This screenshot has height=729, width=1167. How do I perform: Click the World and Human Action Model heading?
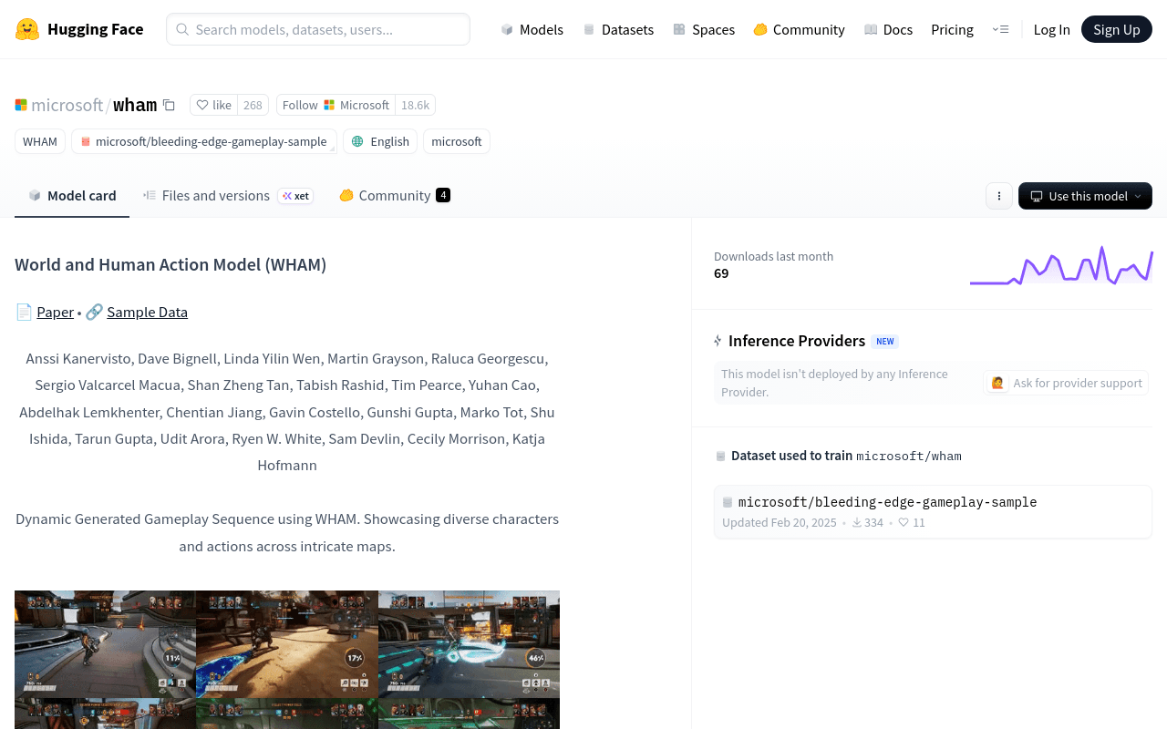point(170,264)
